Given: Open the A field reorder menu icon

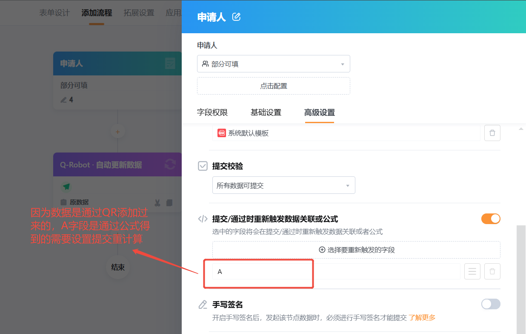Looking at the screenshot, I should [x=472, y=271].
